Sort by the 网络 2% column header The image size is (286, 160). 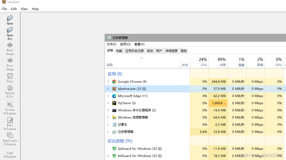[256, 62]
